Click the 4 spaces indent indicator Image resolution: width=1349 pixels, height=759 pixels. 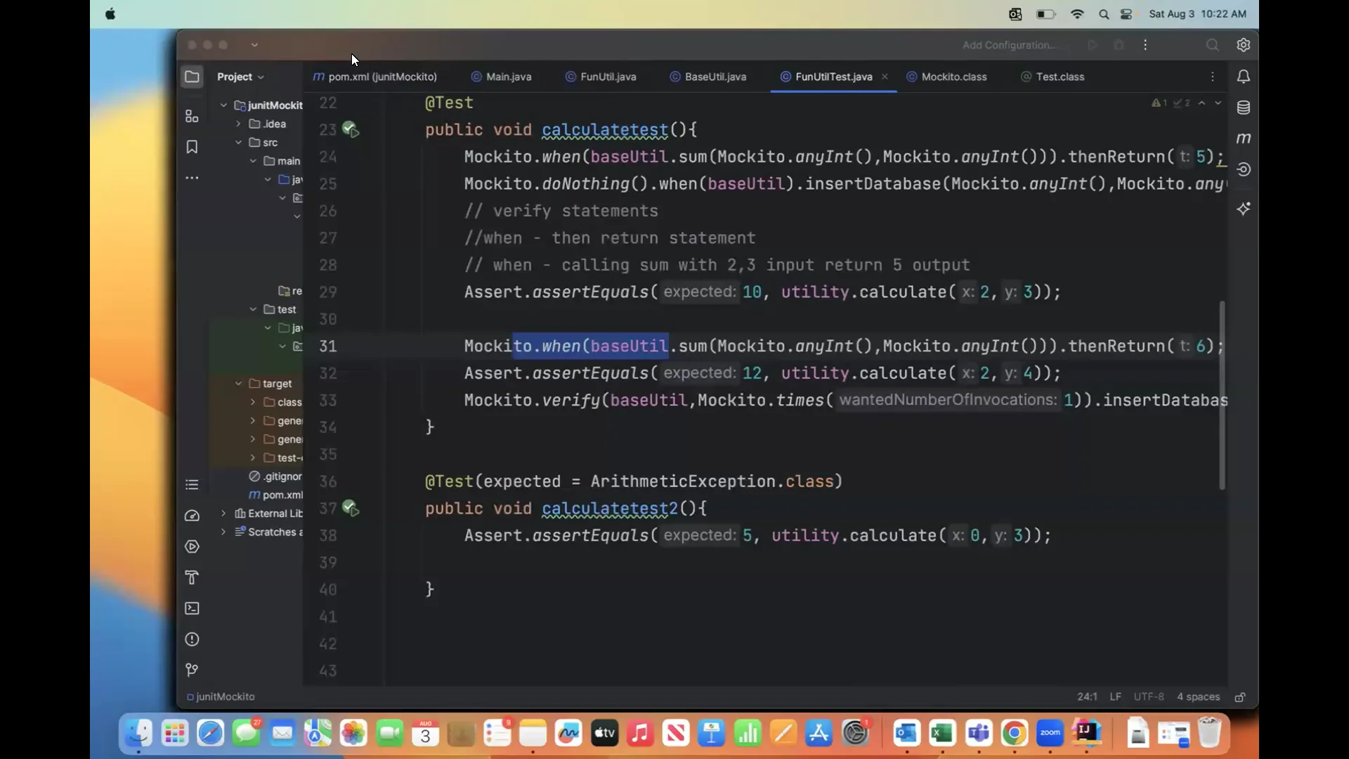pos(1198,696)
